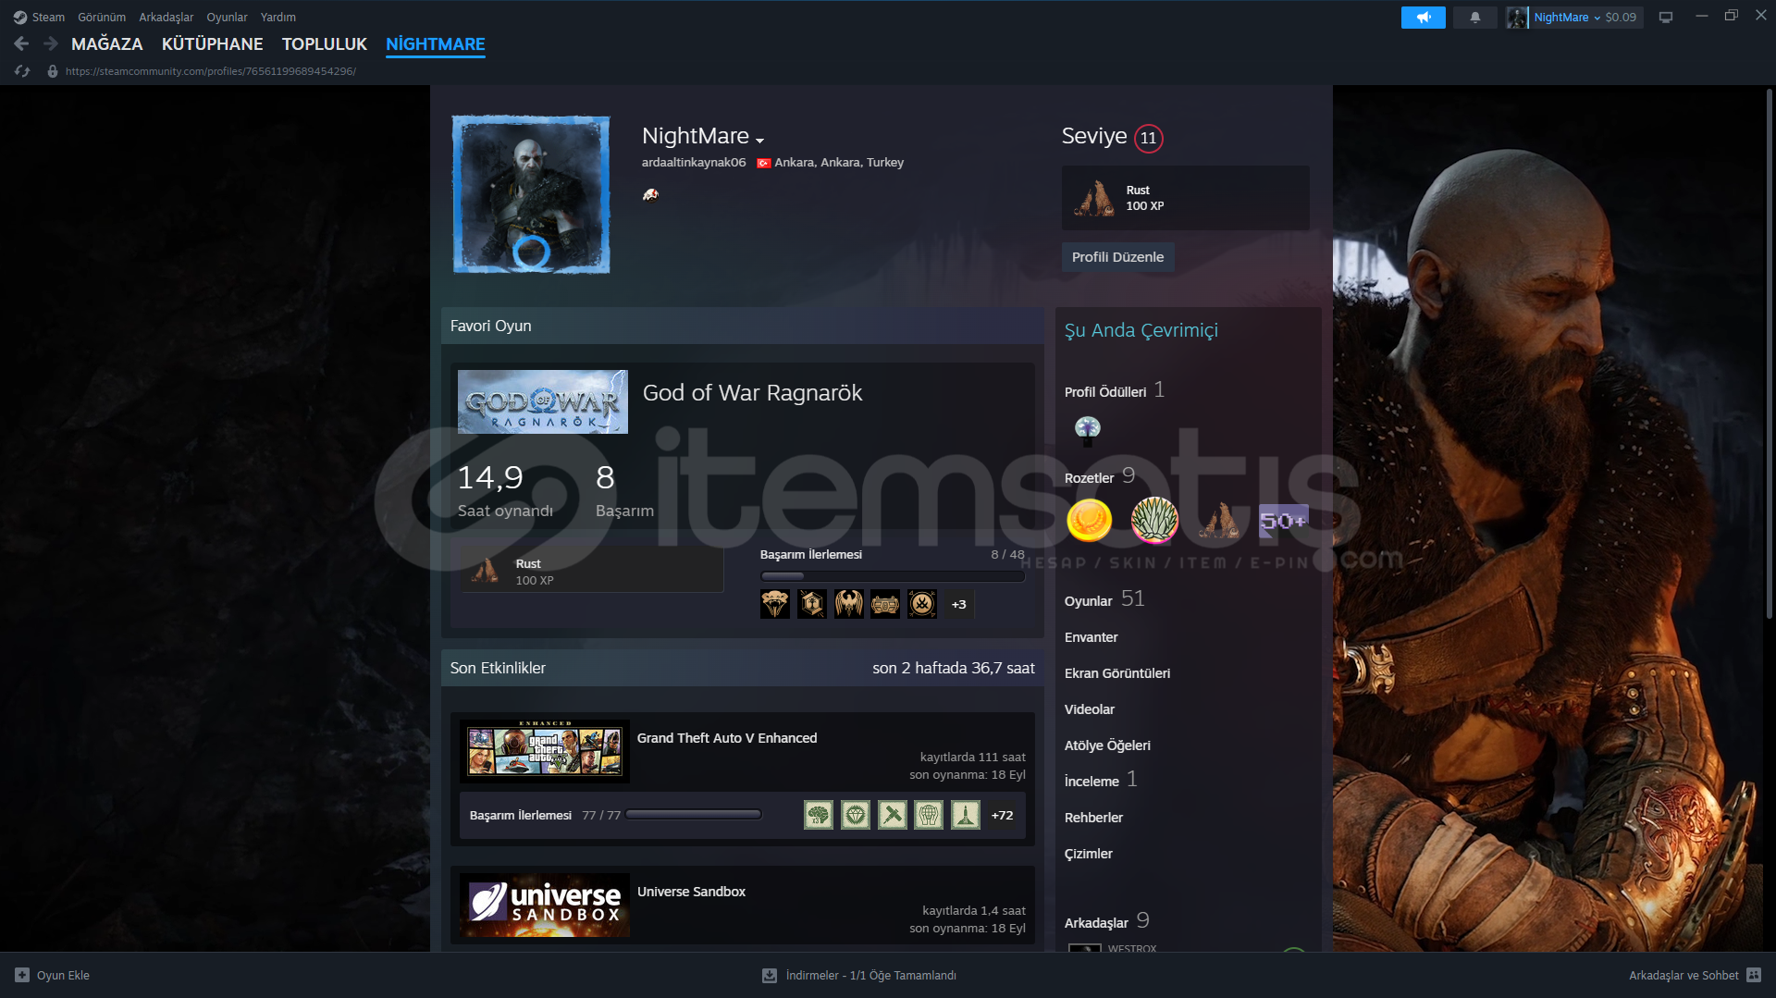
Task: Open Grand Theft Auto V Enhanced thumbnail
Action: point(545,751)
